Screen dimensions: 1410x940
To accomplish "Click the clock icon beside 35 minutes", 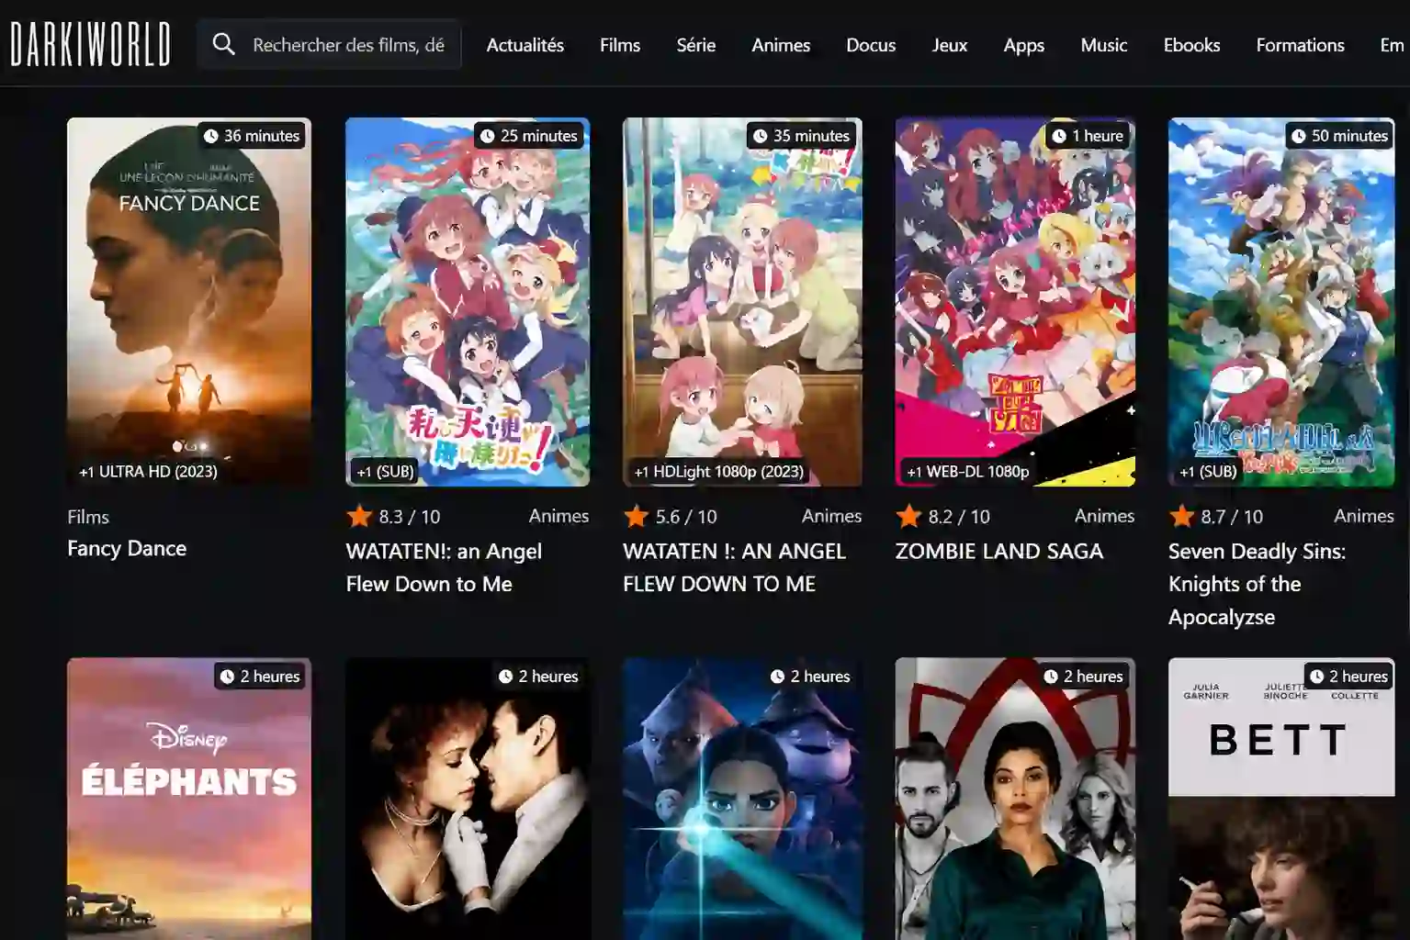I will 761,136.
